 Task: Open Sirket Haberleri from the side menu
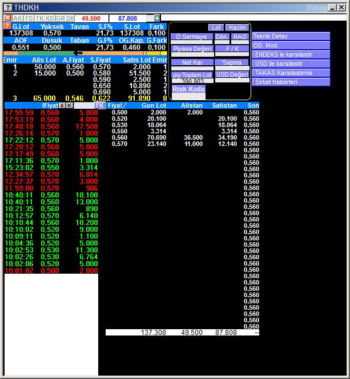(x=291, y=82)
